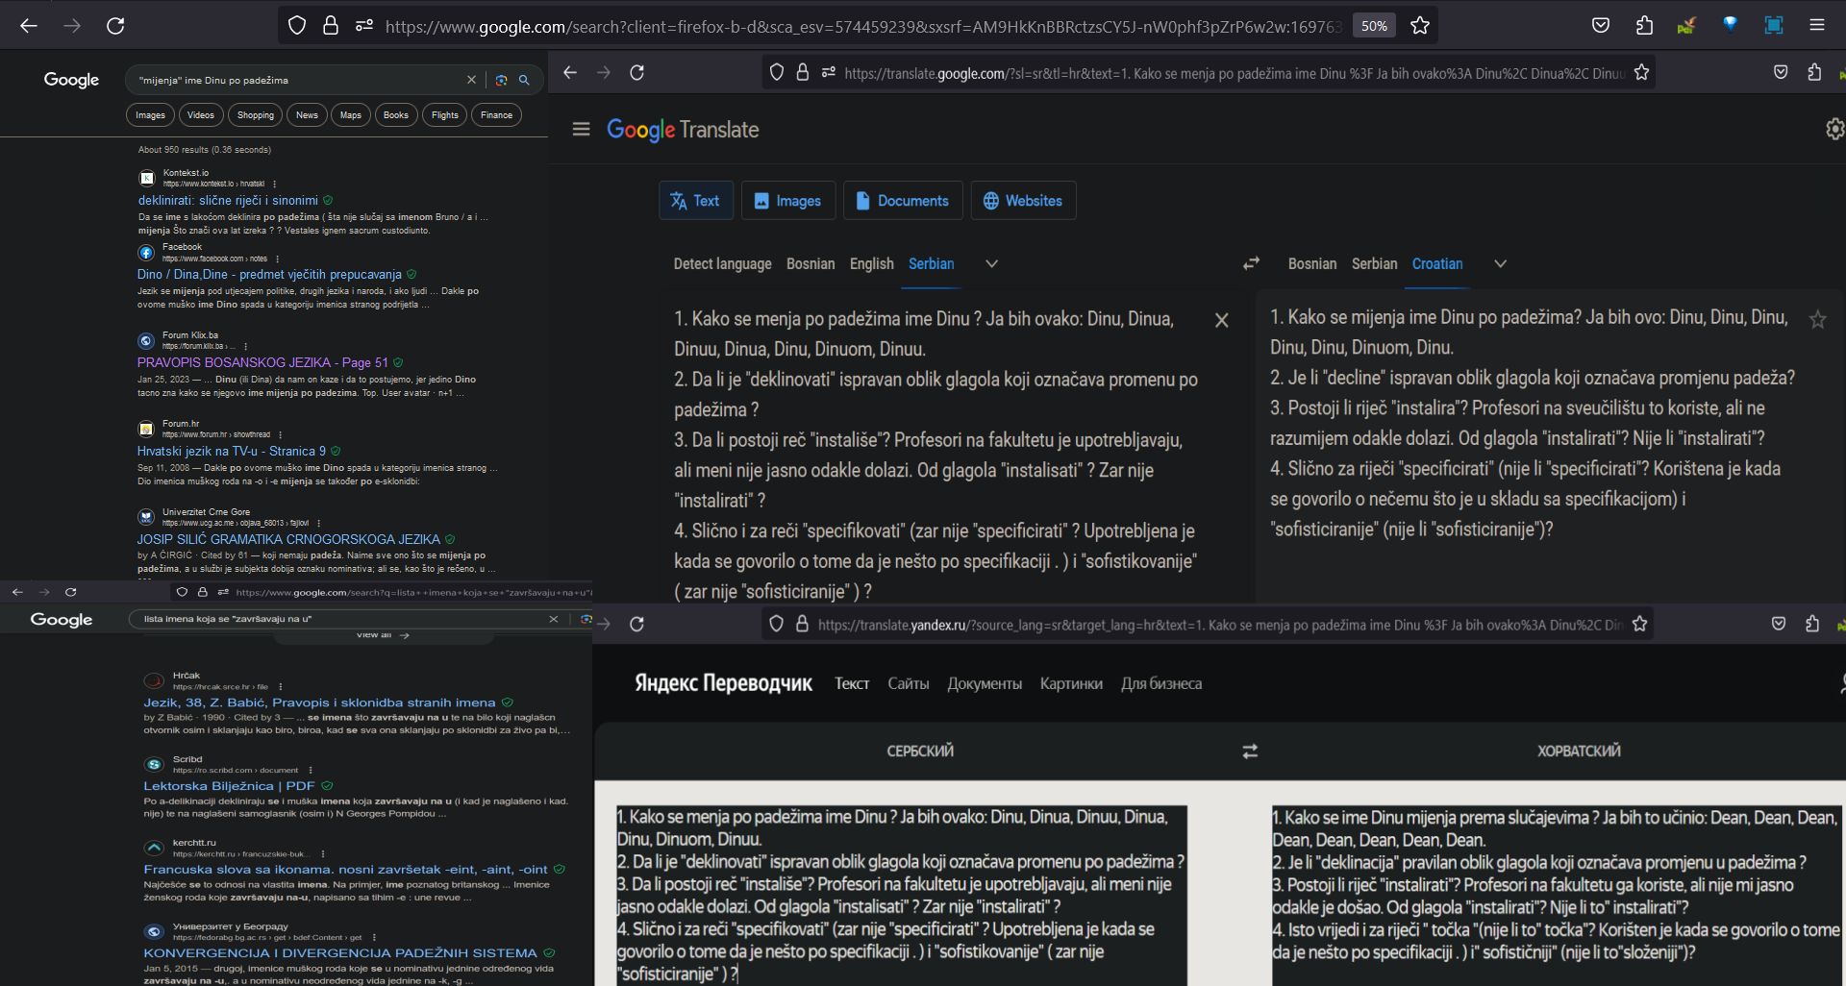Open "JOSIP SILIĆ GRAMATIKA CRNOGORSKOGA JEZIKA" result

pyautogui.click(x=288, y=540)
